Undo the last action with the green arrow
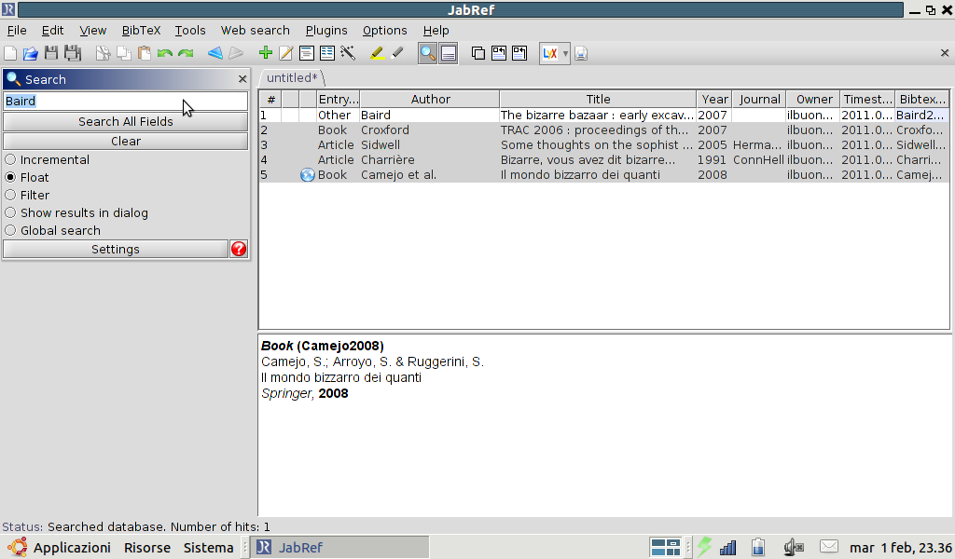955x559 pixels. (x=164, y=53)
